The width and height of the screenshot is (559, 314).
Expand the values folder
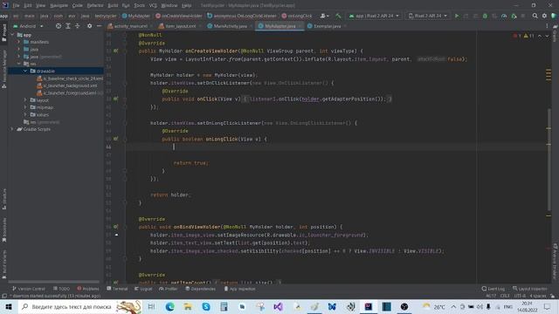(x=25, y=114)
